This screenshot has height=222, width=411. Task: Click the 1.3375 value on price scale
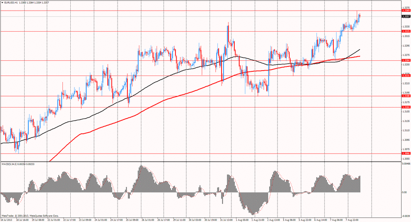click(x=406, y=8)
